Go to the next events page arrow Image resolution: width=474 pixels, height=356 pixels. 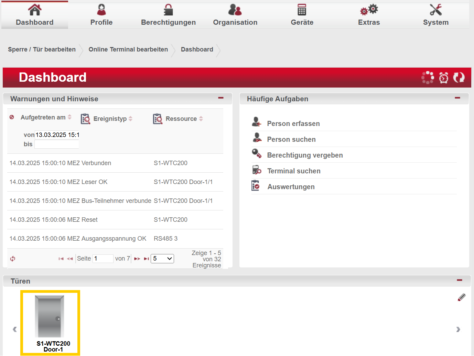tap(137, 259)
